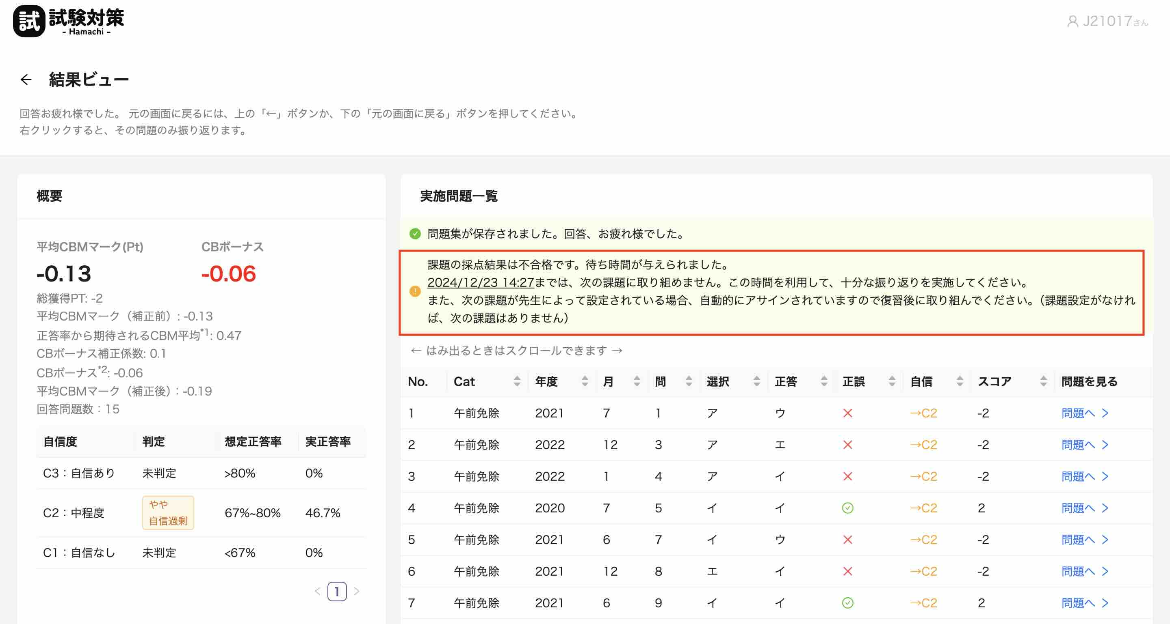
Task: Click the →C2 confidence label for question 2
Action: [x=924, y=445]
